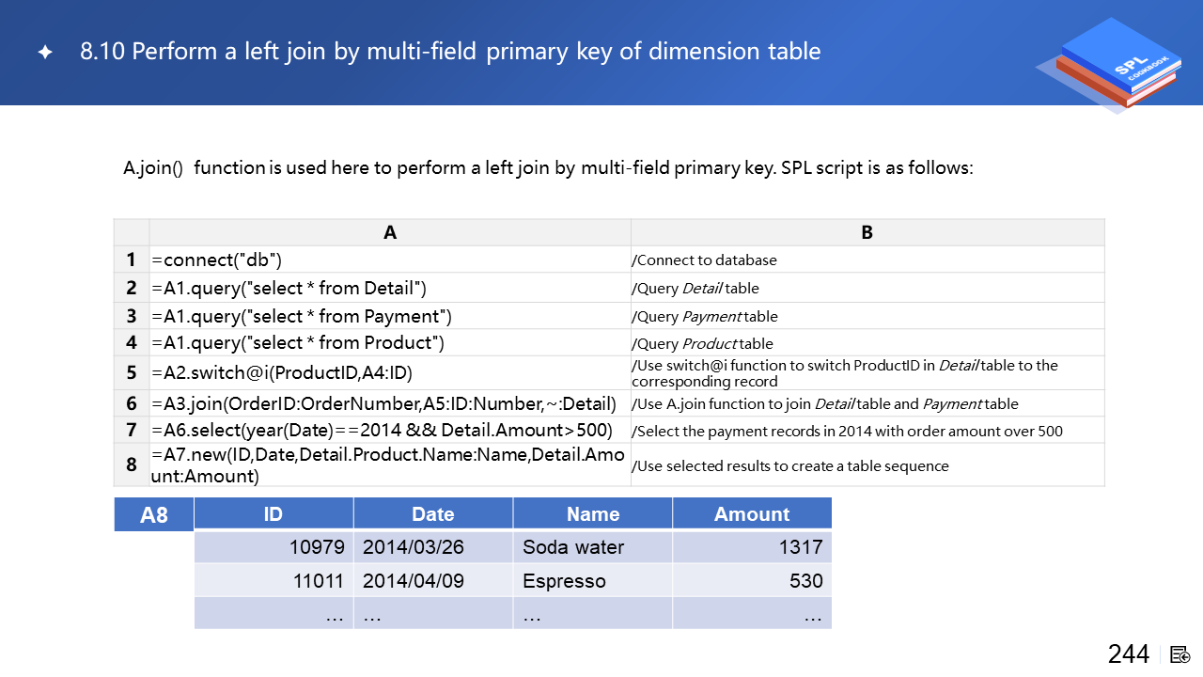
Task: Click the Amount column header in results
Action: (751, 514)
